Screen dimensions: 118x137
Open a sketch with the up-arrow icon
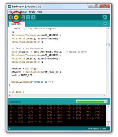pyautogui.click(x=28, y=17)
